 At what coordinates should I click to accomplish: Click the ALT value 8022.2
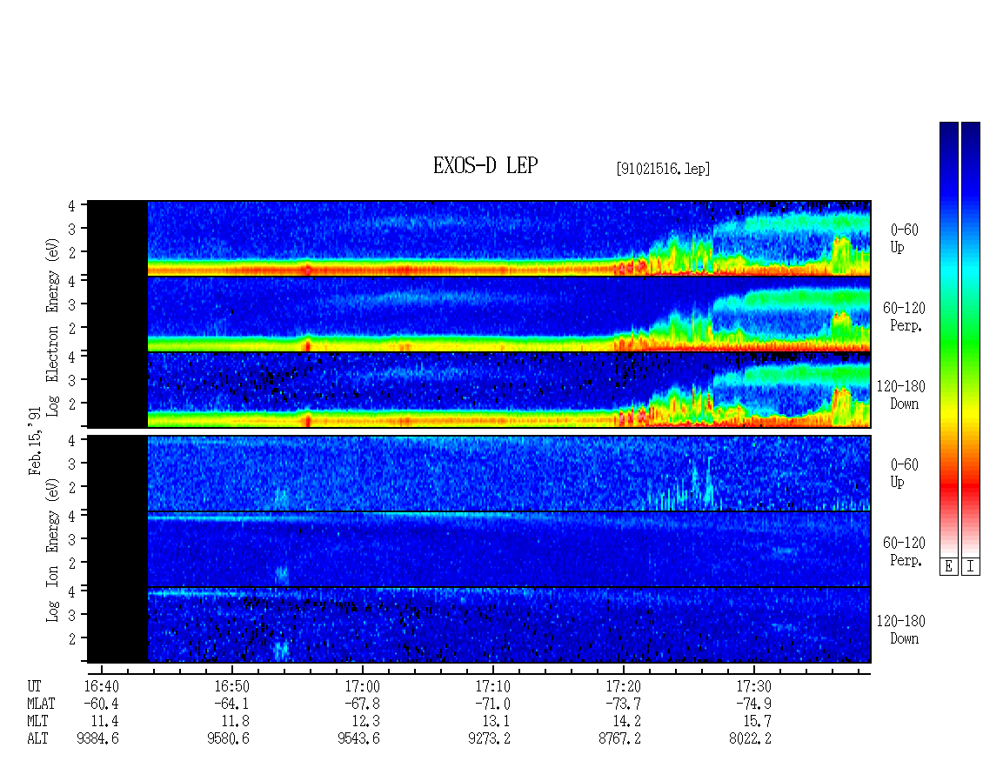tap(750, 739)
